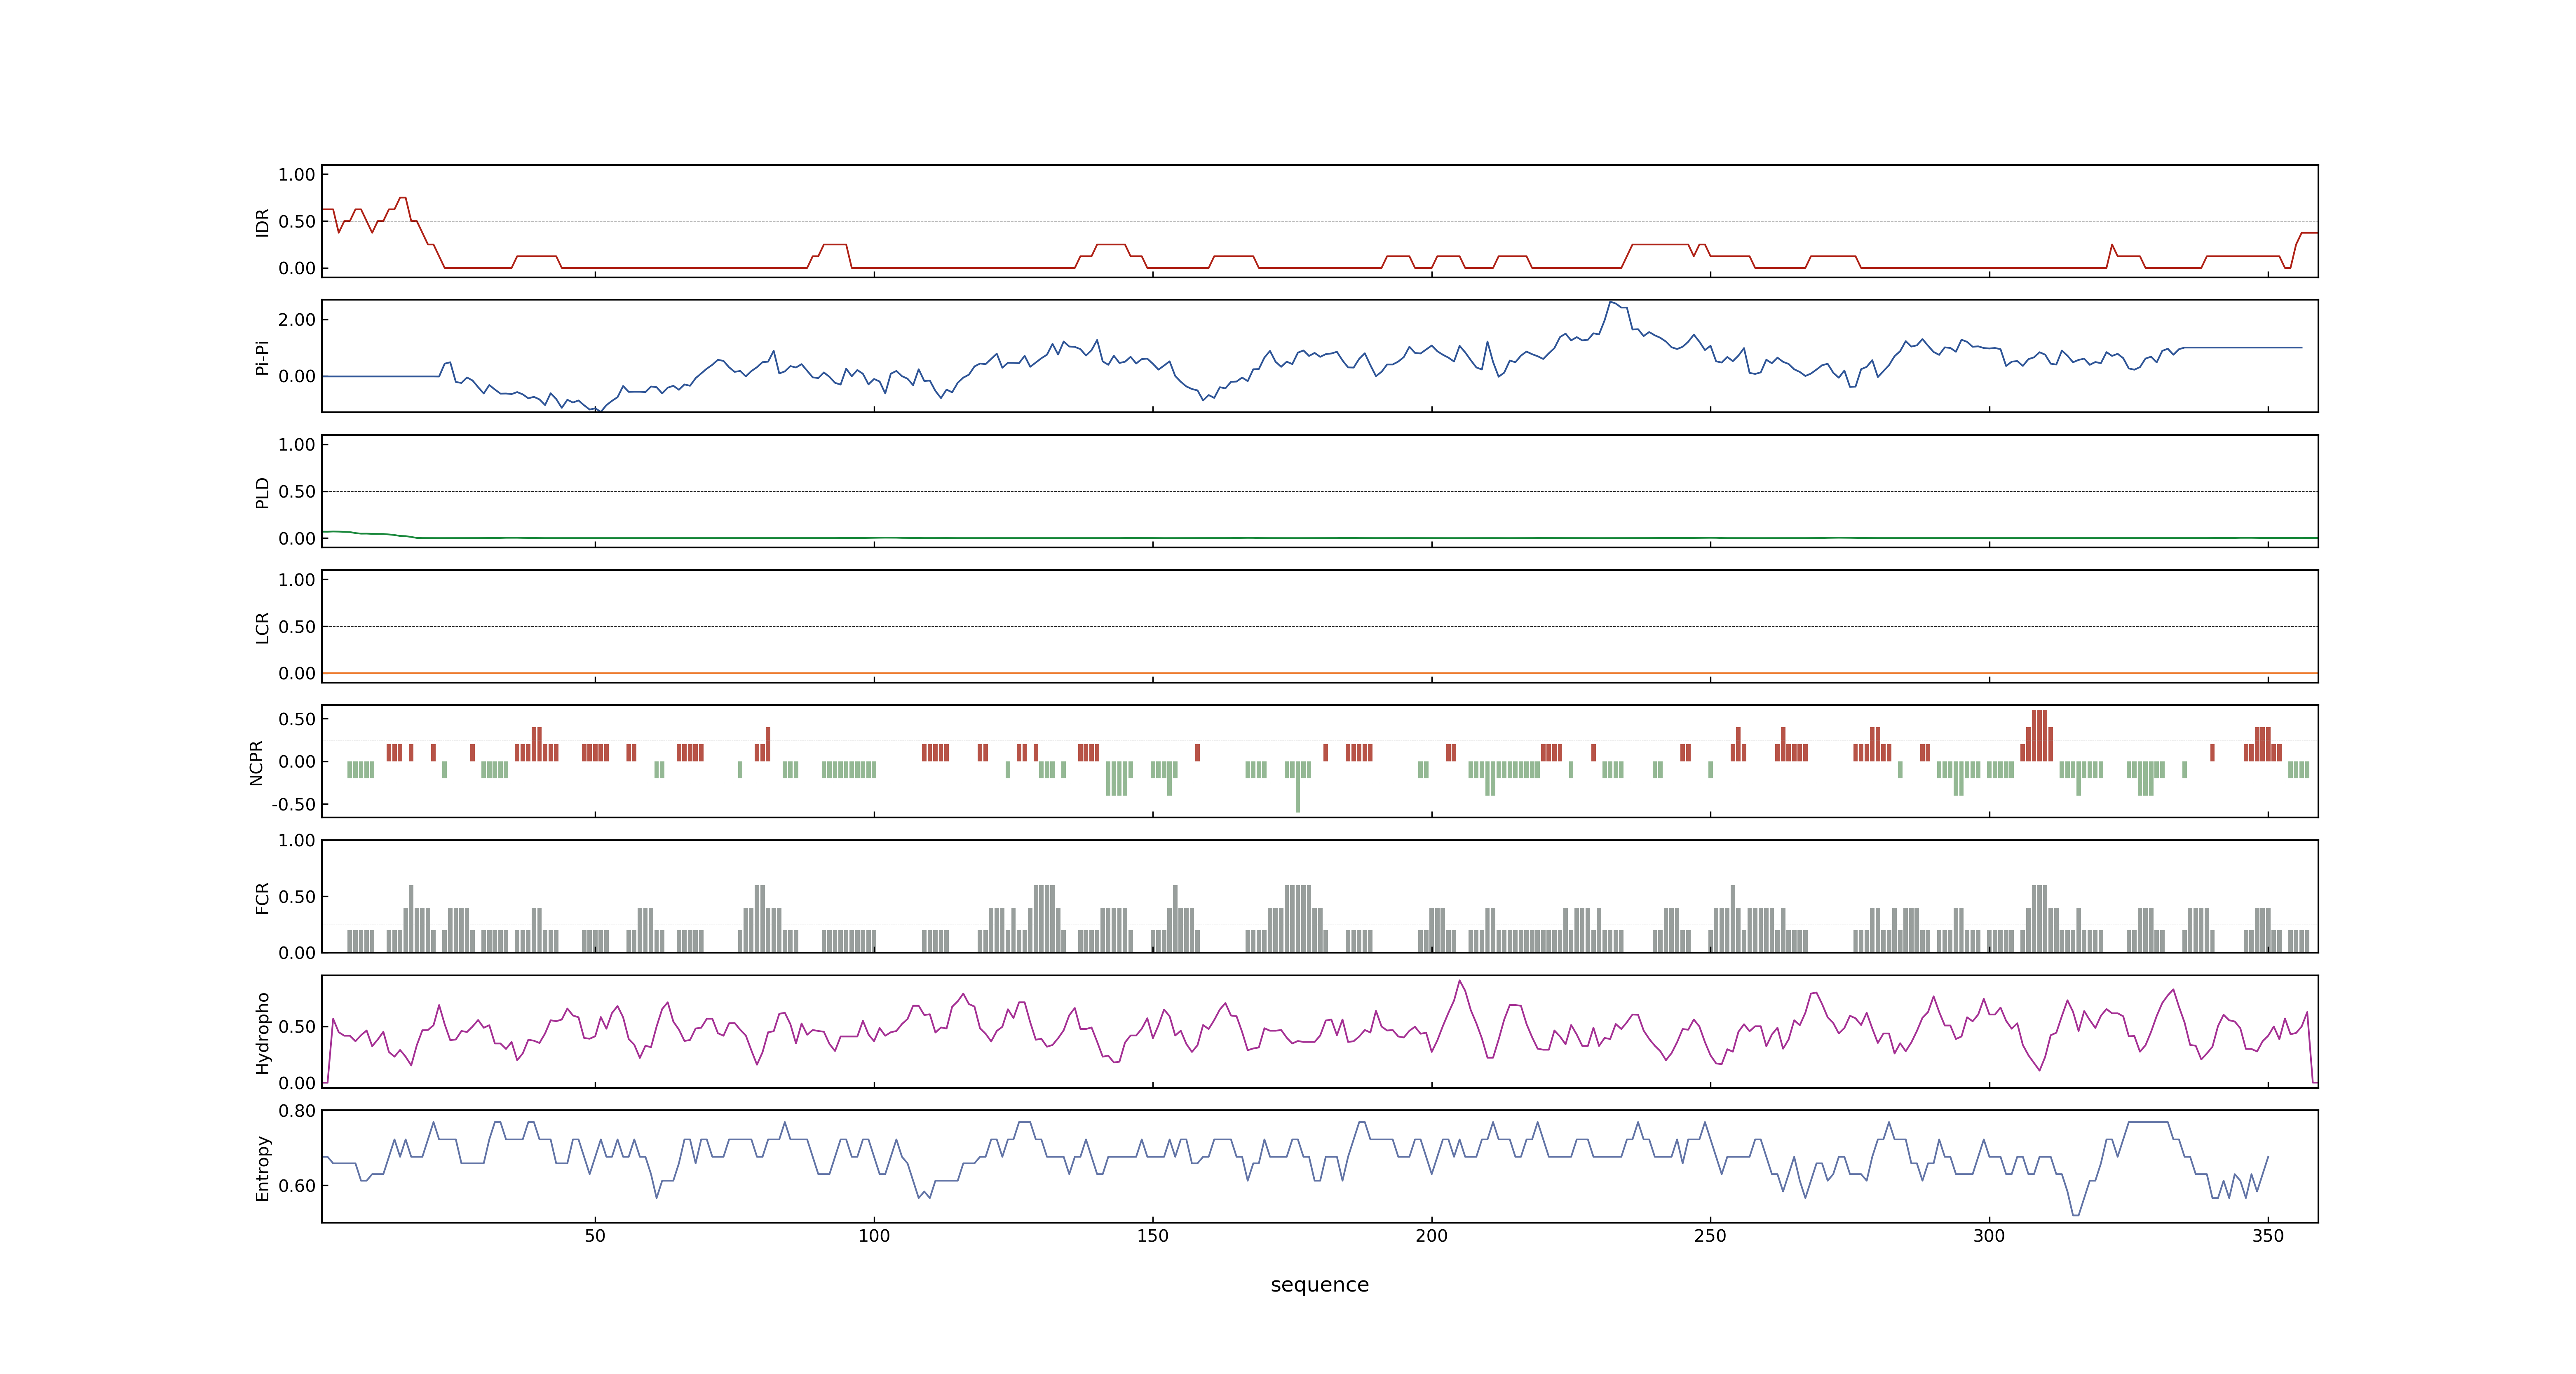Click the Pi-Pi axis label

(262, 357)
